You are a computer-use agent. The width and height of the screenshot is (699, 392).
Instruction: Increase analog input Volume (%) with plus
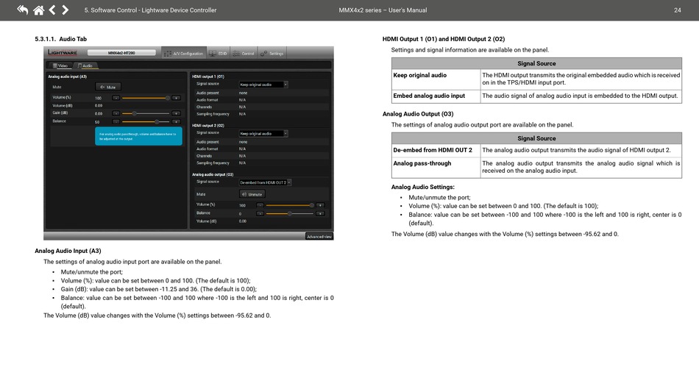[176, 98]
